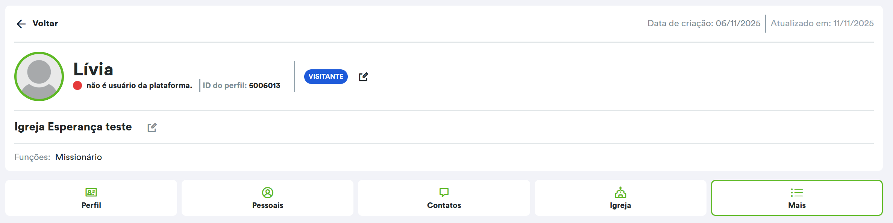Viewport: 893px width, 223px height.
Task: Click the blue VISITANTE badge
Action: tap(326, 76)
